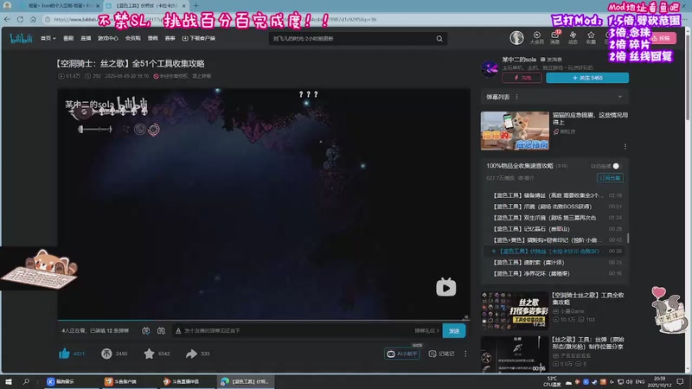Image resolution: width=692 pixels, height=389 pixels.
Task: Expand the 弹幕列表 panel chevron
Action: [620, 97]
